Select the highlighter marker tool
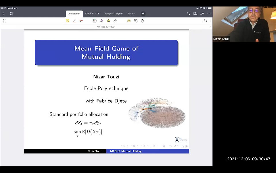This screenshot has width=276, height=173. click(x=108, y=20)
